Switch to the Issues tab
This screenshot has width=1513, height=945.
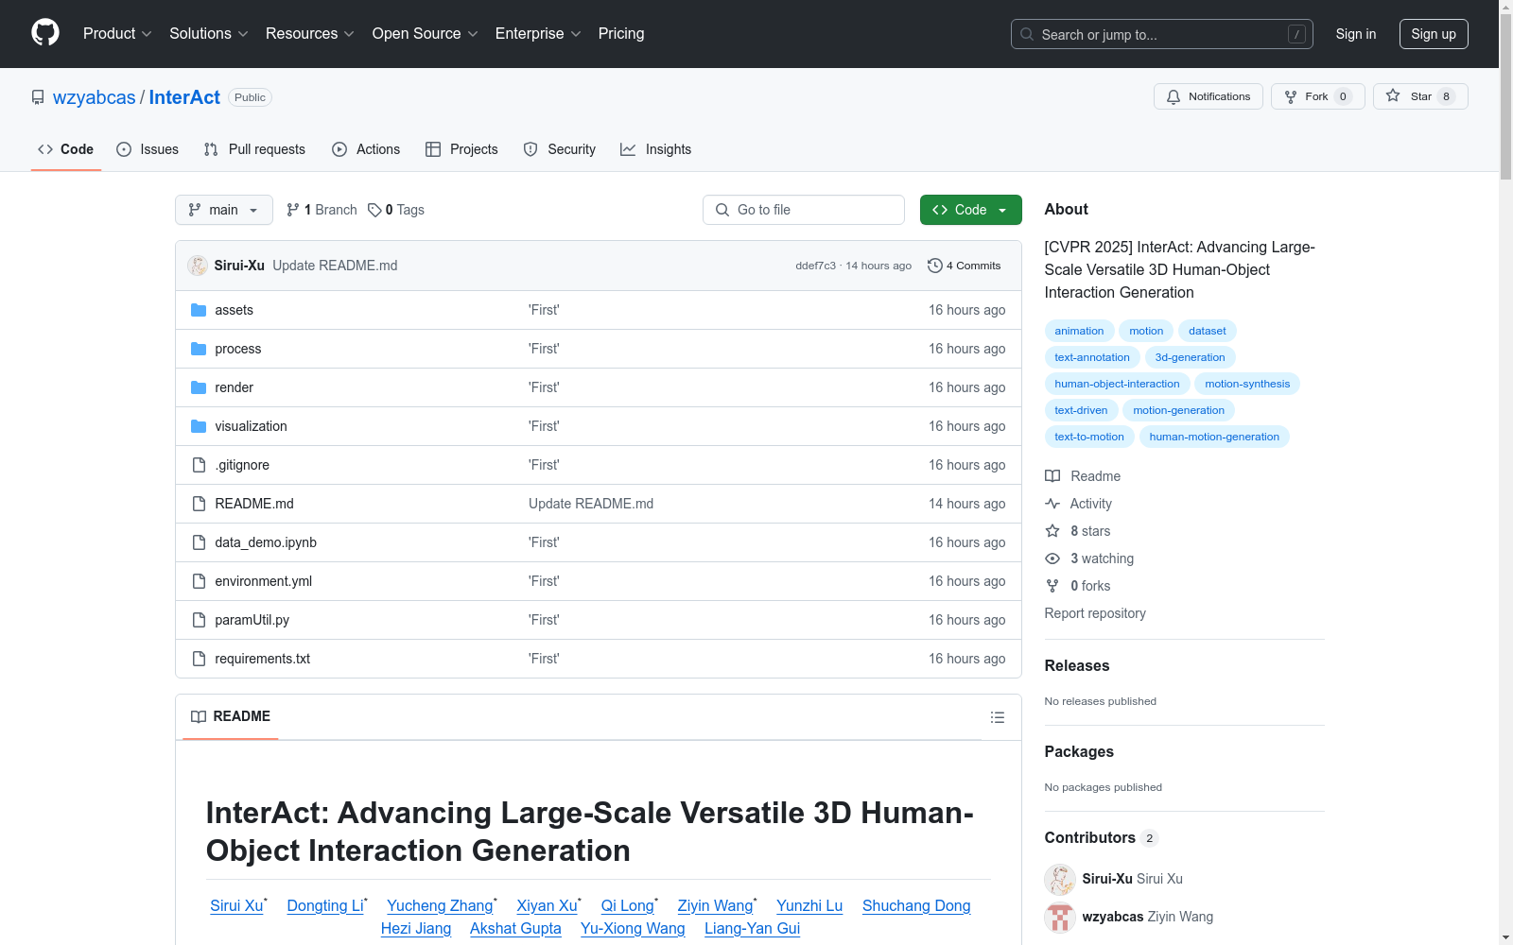pyautogui.click(x=148, y=149)
